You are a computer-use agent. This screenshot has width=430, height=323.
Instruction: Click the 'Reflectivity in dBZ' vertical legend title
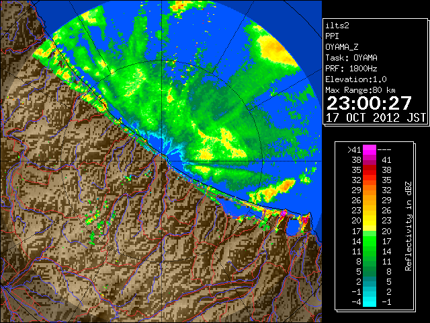408,226
